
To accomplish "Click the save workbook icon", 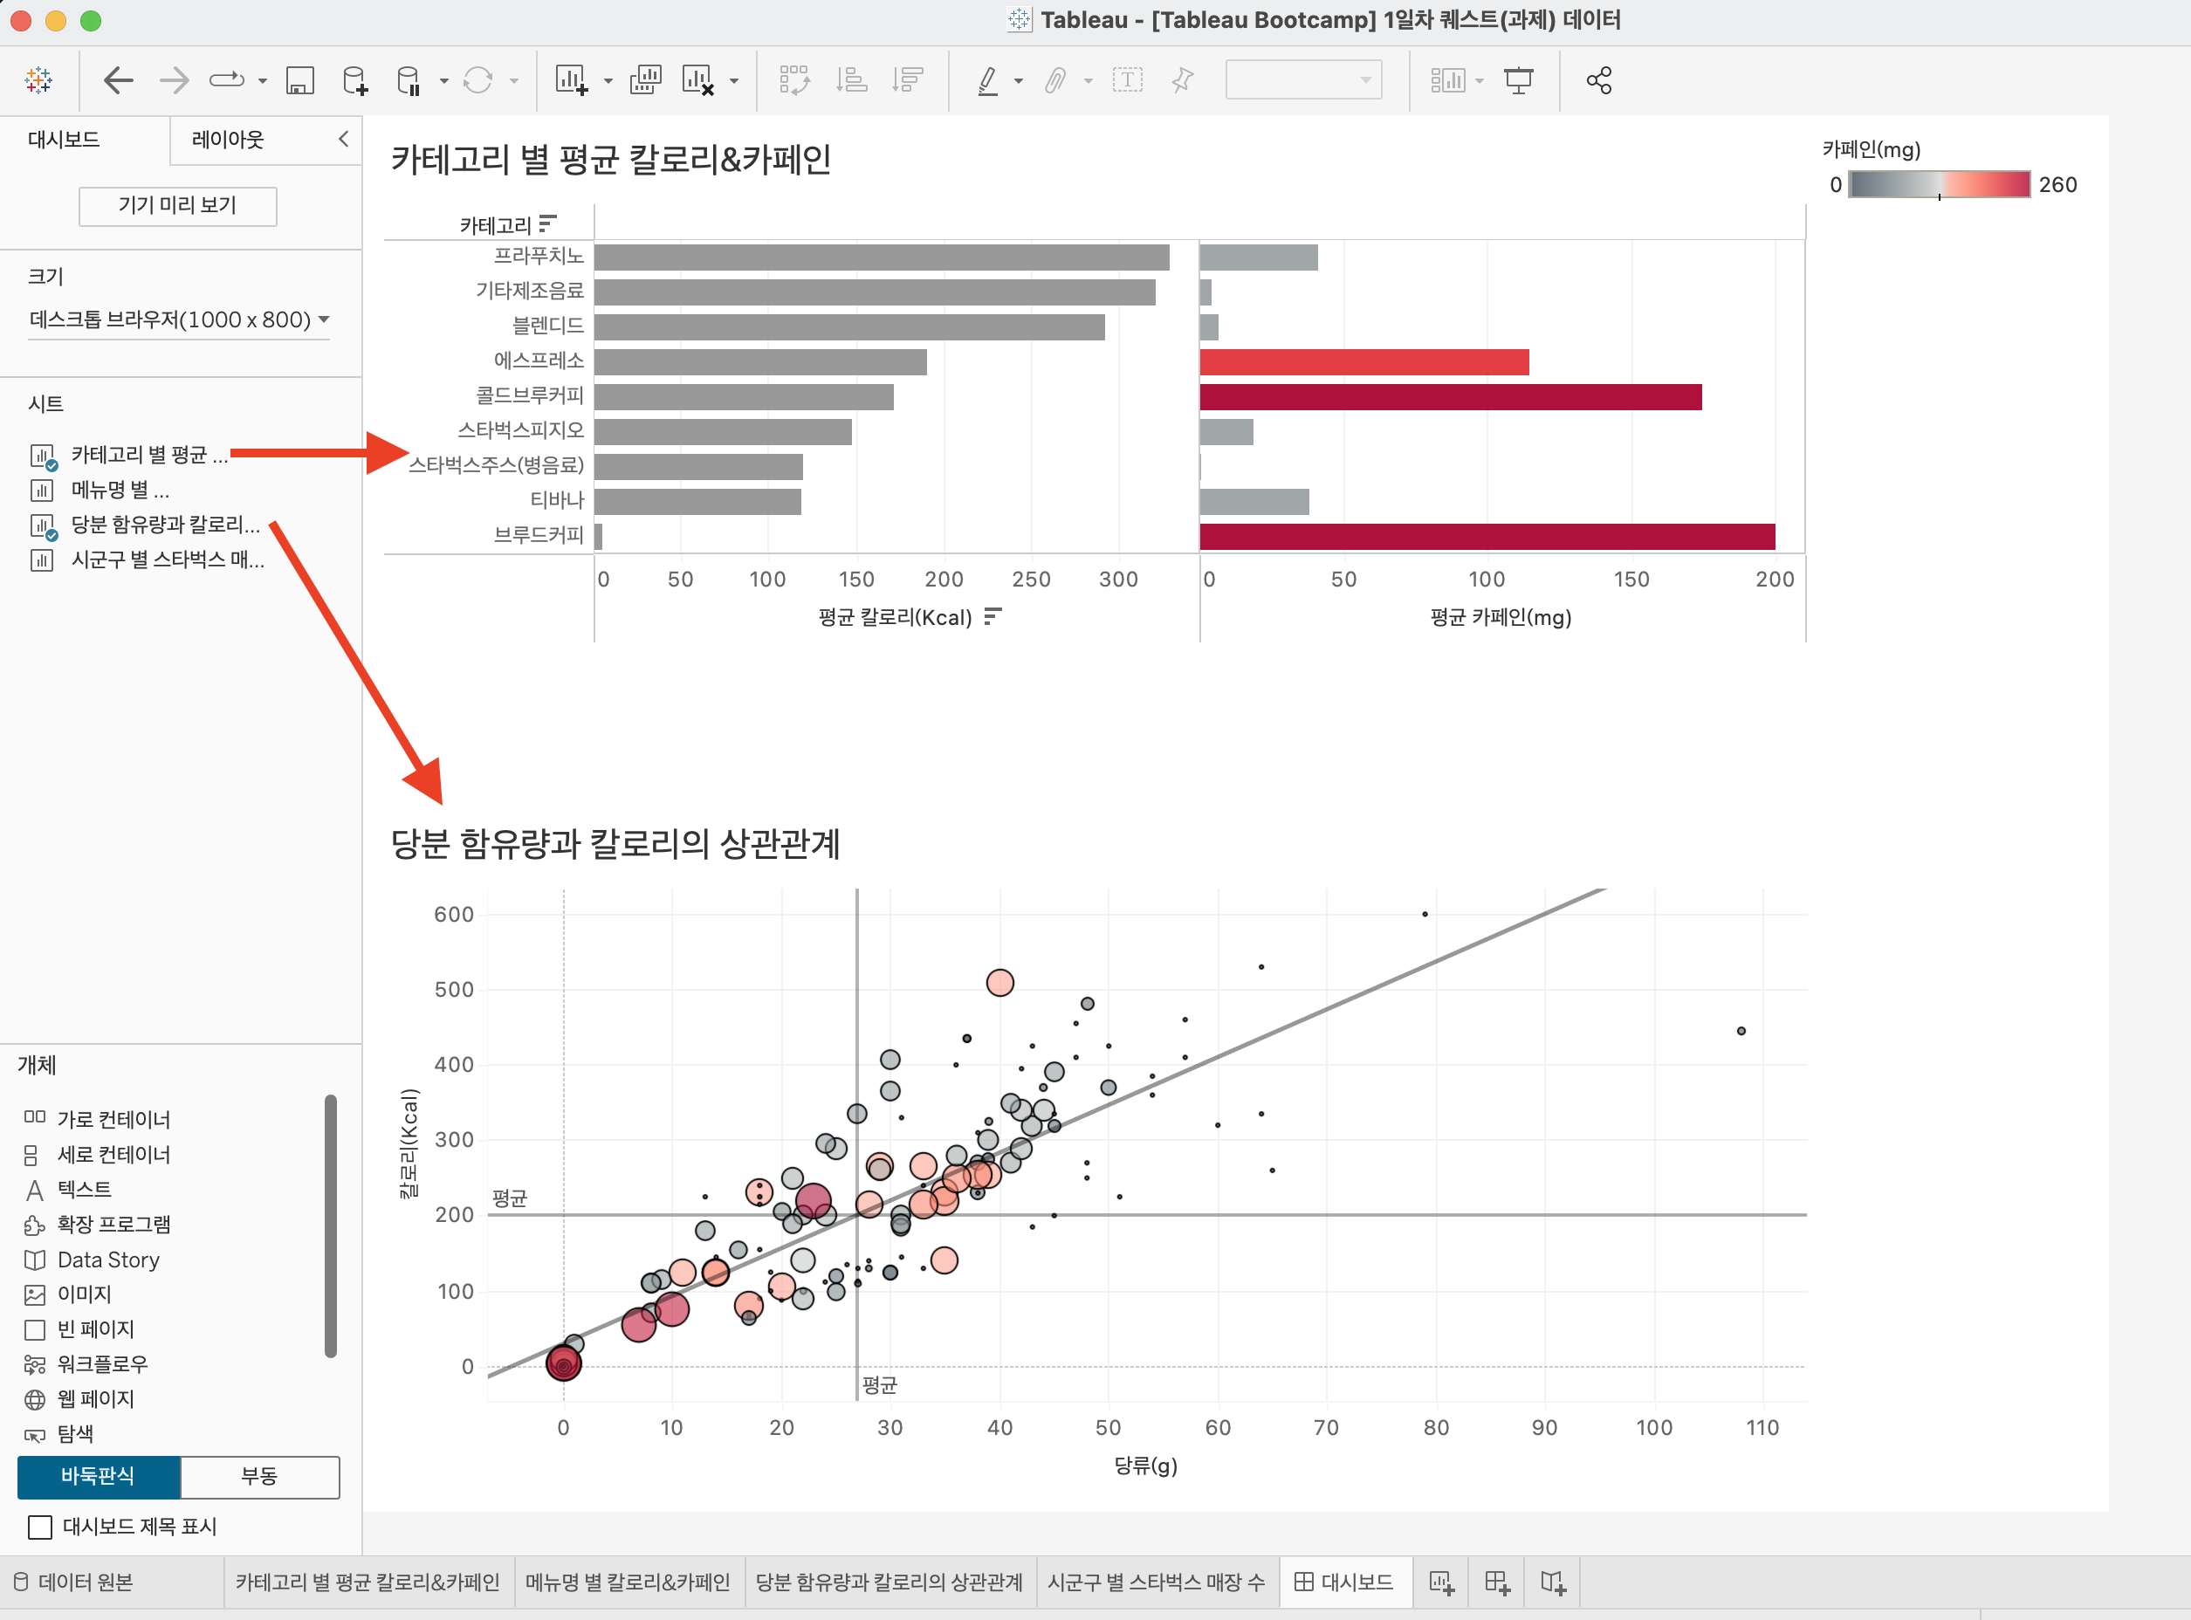I will pos(299,80).
